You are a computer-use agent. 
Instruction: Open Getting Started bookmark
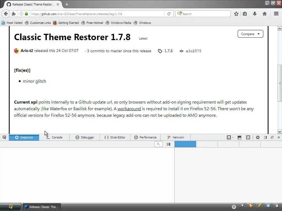tap(66, 23)
